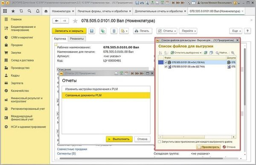
Task: Navigate forward with the right arrow
Action: pos(65,21)
